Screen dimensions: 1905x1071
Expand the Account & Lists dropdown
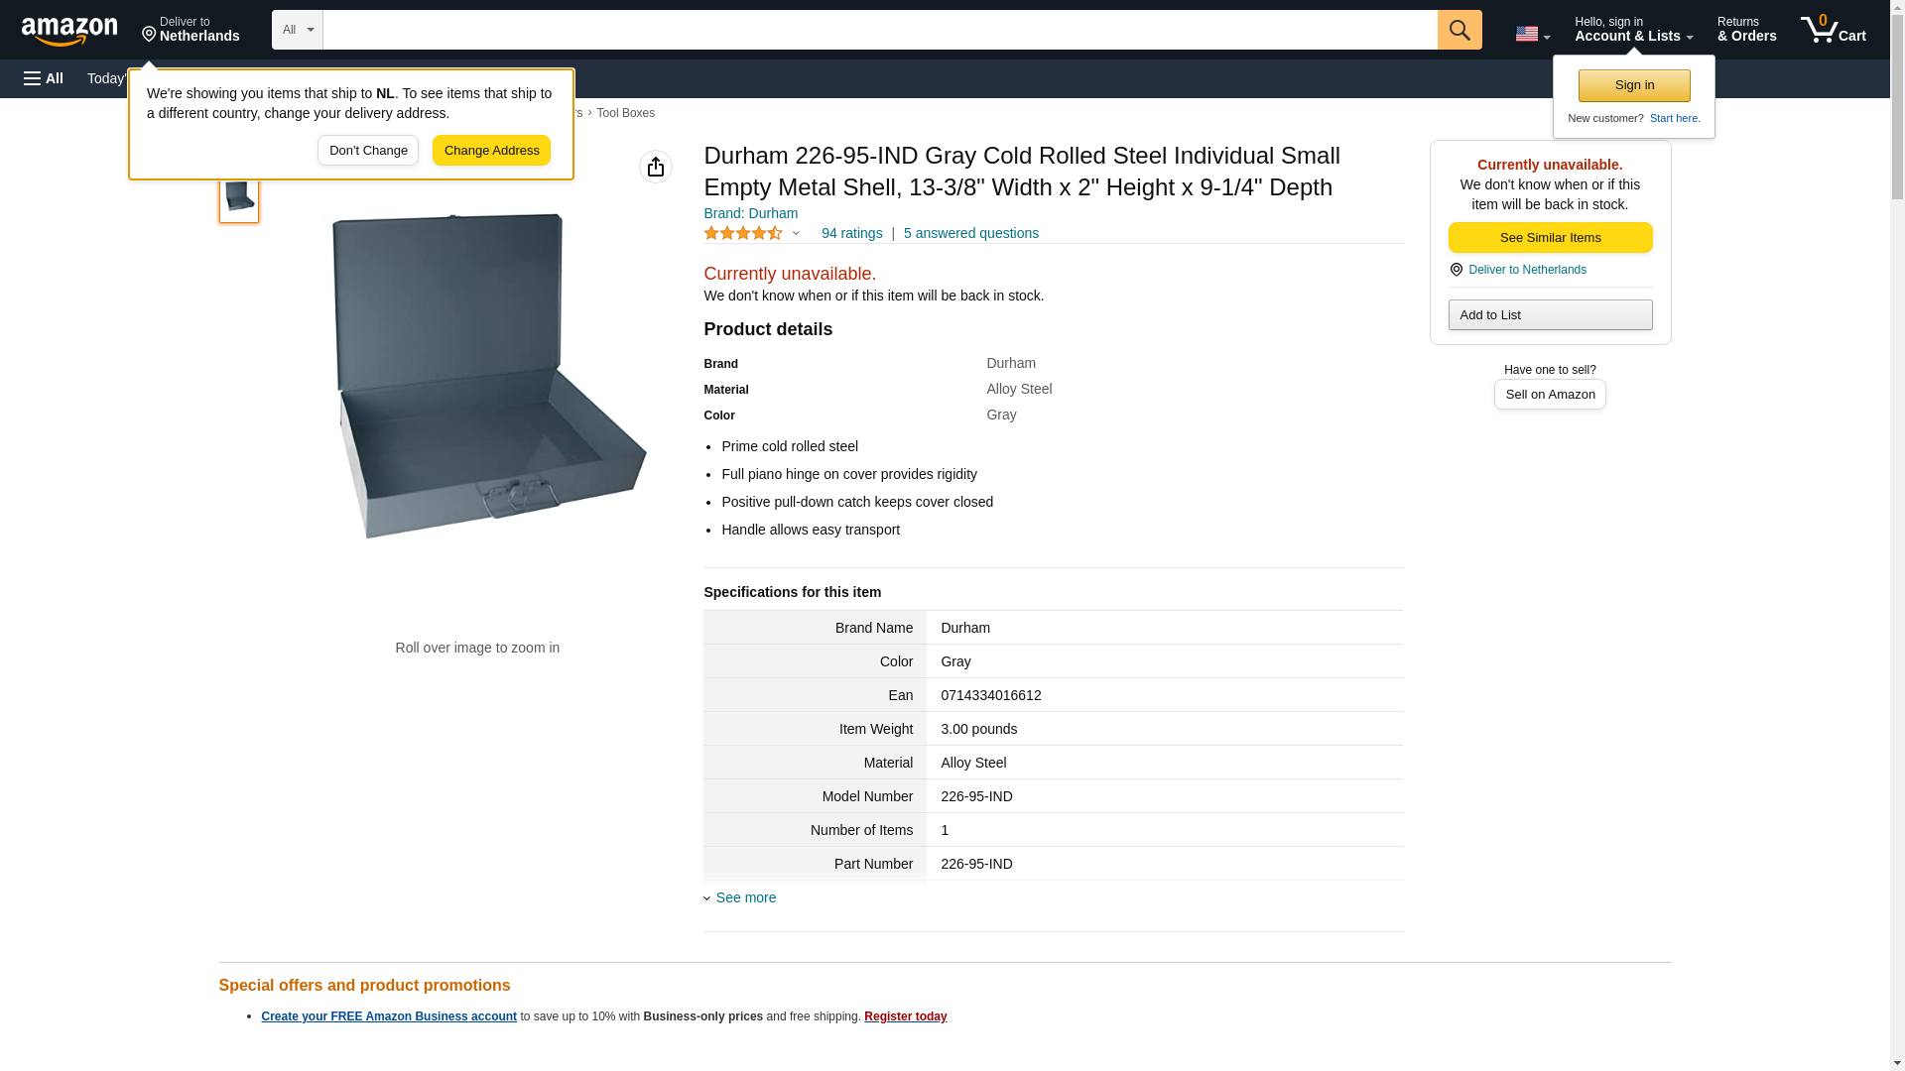point(1632,30)
